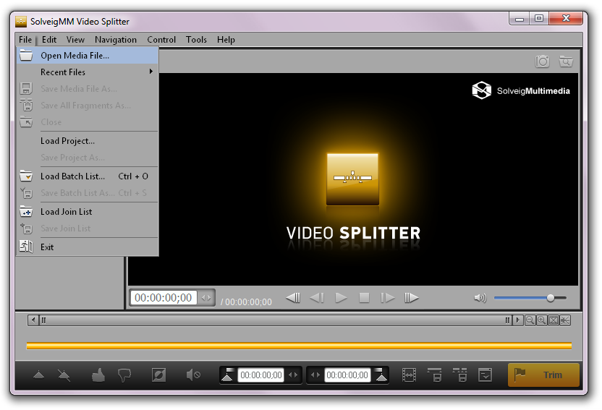Click the left marker time stepper arrows
The image size is (602, 410).
tap(293, 375)
